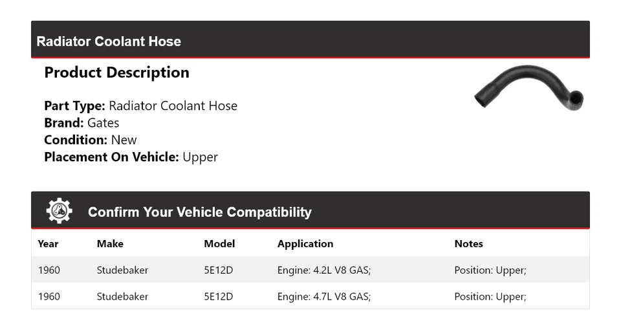Viewport: 621px width, 330px height.
Task: Click the Year column header
Action: 48,244
